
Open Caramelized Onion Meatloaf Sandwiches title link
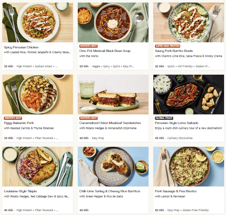(110, 123)
